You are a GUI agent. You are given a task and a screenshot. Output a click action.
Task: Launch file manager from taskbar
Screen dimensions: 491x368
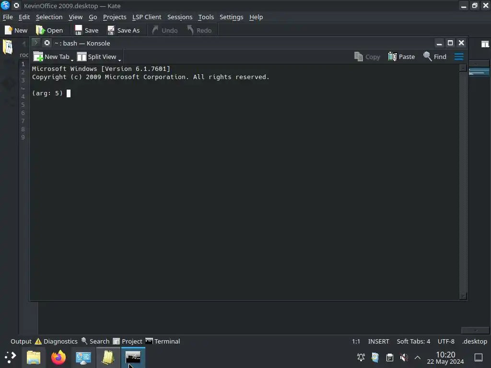pyautogui.click(x=34, y=357)
